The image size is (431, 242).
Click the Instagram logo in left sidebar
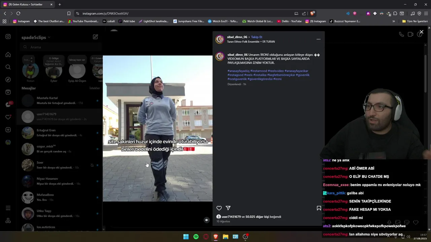[x=8, y=37]
